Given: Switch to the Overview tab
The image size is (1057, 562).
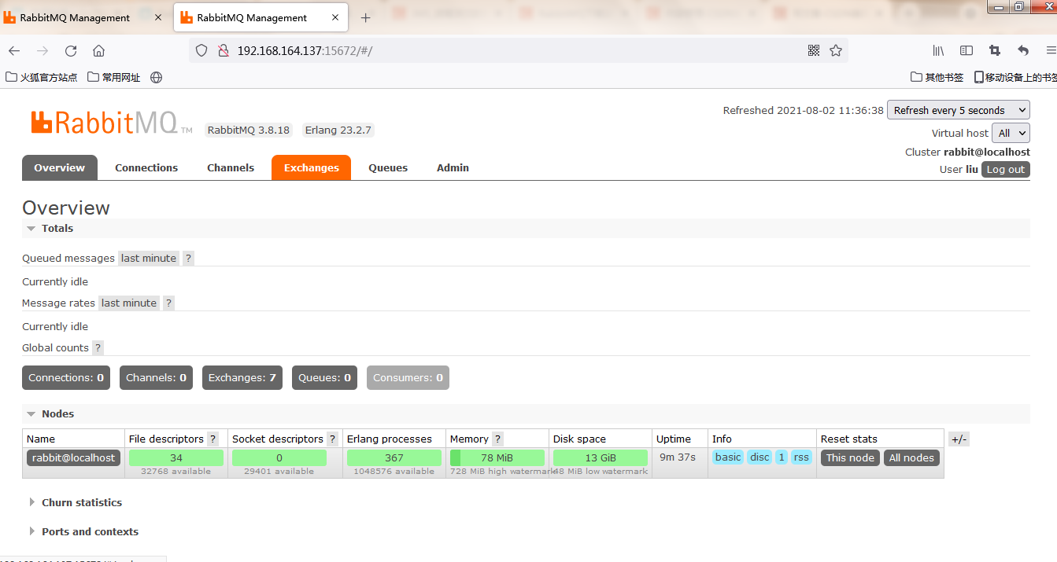Looking at the screenshot, I should tap(60, 167).
